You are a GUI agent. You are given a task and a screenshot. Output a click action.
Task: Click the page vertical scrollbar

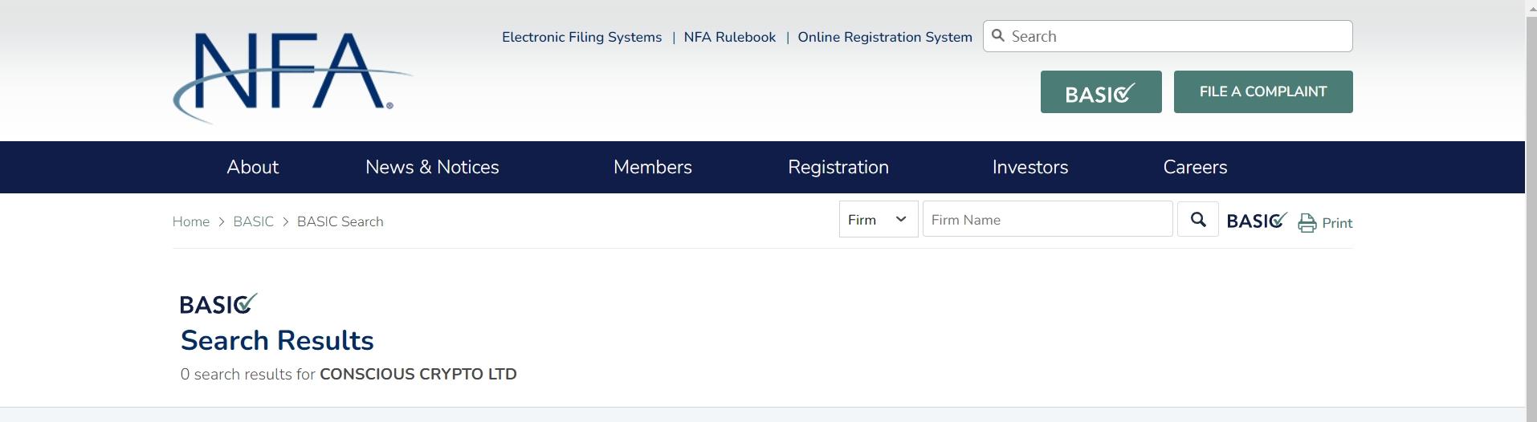point(1531,211)
